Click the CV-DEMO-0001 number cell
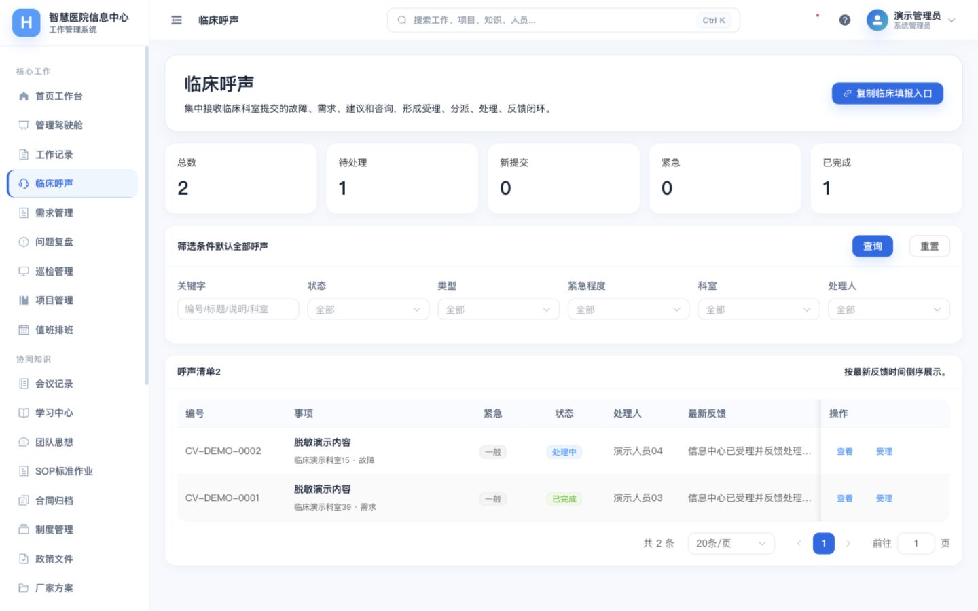This screenshot has height=611, width=978. tap(222, 498)
